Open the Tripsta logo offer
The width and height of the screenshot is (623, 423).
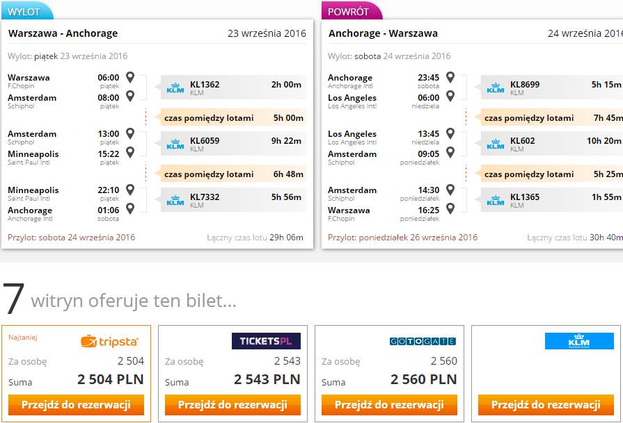click(110, 341)
